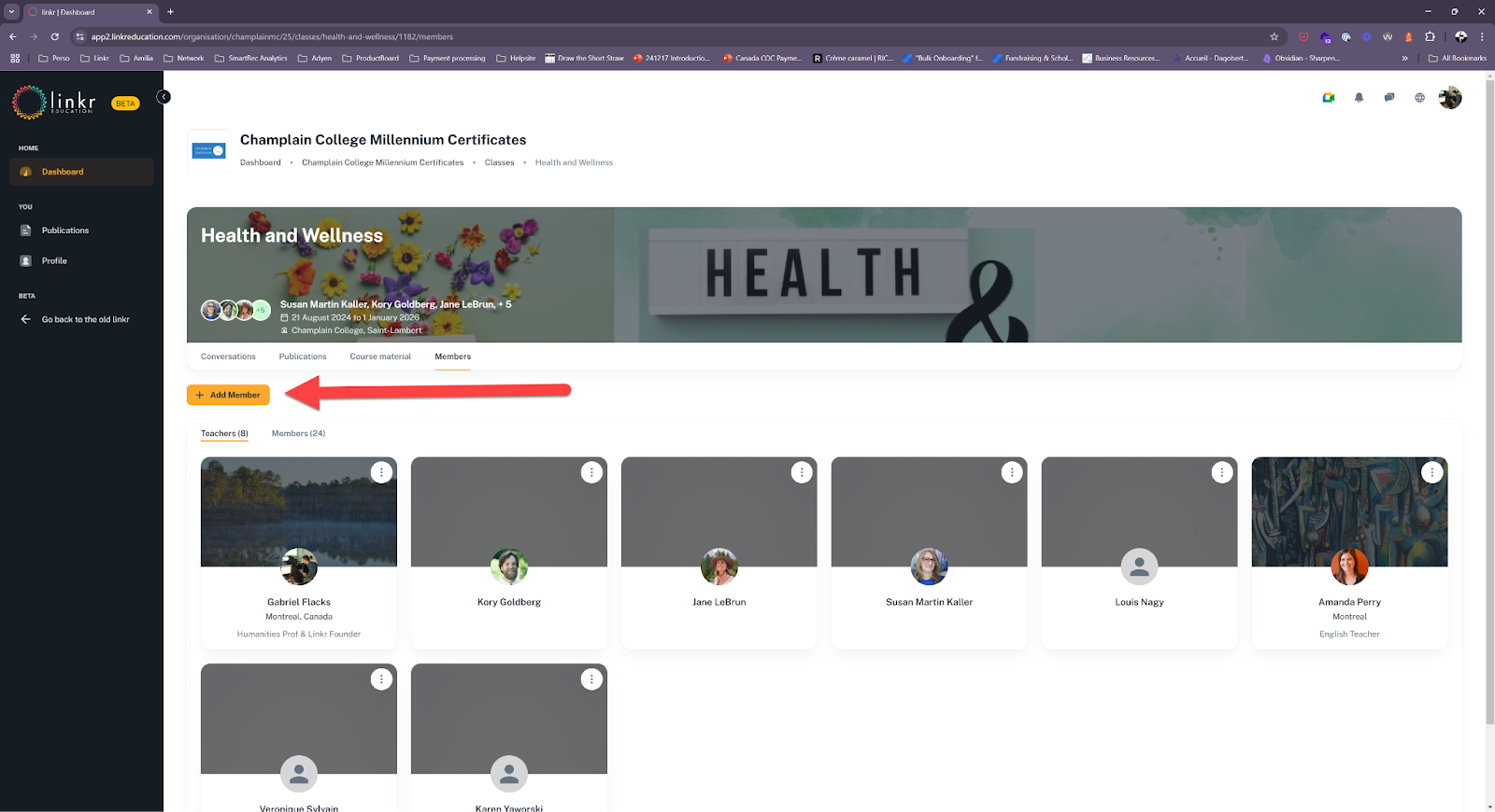Click the 'English Teacher' text
1495x812 pixels.
[1349, 634]
